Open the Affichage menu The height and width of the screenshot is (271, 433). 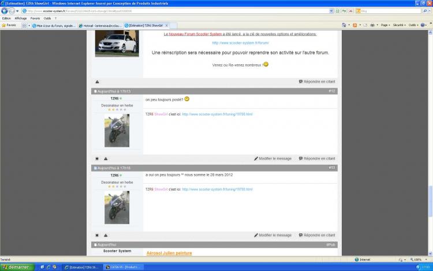[x=21, y=18]
